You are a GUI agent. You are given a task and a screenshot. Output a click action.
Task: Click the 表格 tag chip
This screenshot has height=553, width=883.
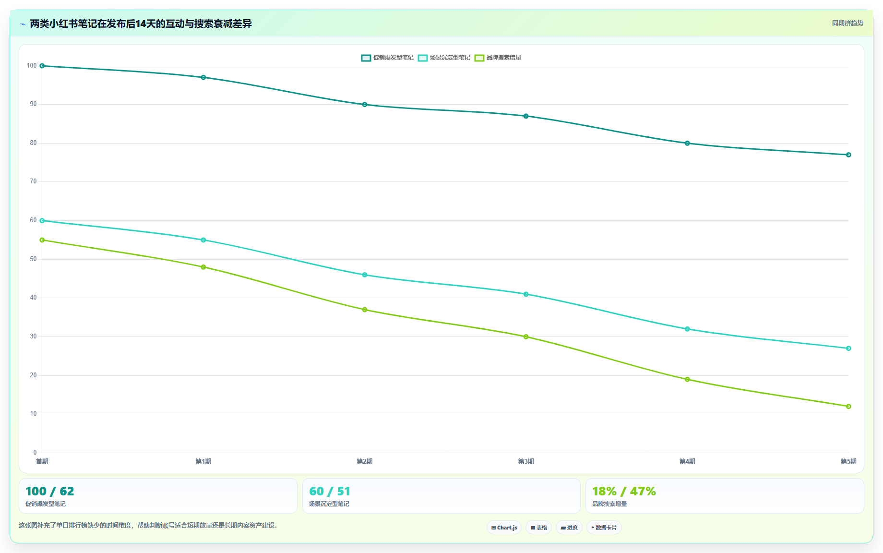538,528
